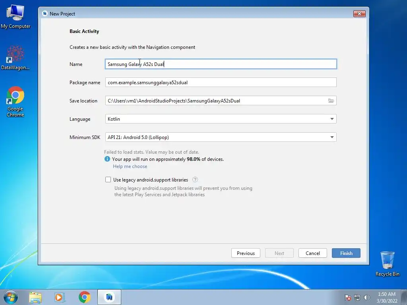Click the Package name field
The image size is (407, 305).
coord(221,83)
